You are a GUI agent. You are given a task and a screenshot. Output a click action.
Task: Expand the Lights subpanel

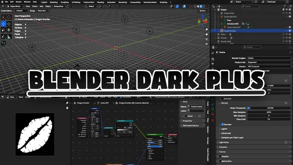click(224, 129)
